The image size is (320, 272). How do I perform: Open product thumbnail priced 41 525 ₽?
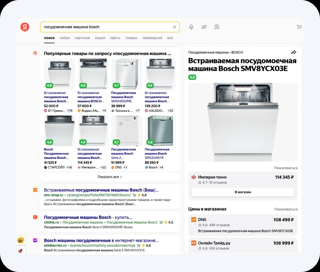(60, 131)
